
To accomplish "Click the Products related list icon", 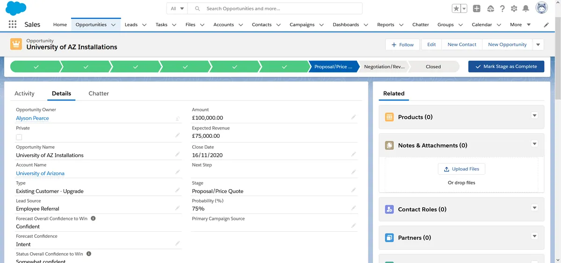I will [x=389, y=117].
